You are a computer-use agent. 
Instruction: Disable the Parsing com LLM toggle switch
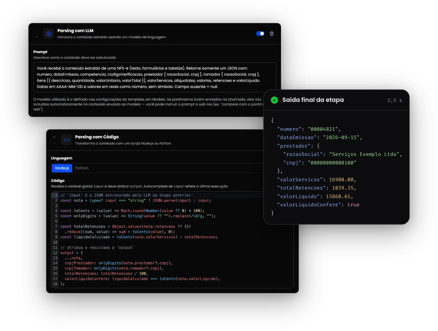[x=260, y=34]
